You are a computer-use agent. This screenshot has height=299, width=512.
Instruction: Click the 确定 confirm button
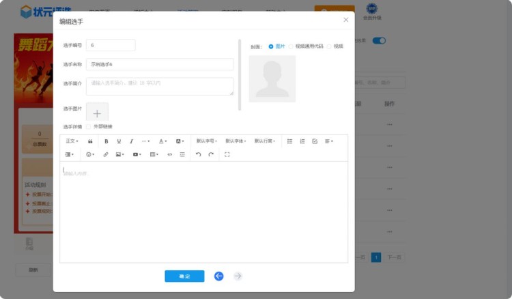184,276
